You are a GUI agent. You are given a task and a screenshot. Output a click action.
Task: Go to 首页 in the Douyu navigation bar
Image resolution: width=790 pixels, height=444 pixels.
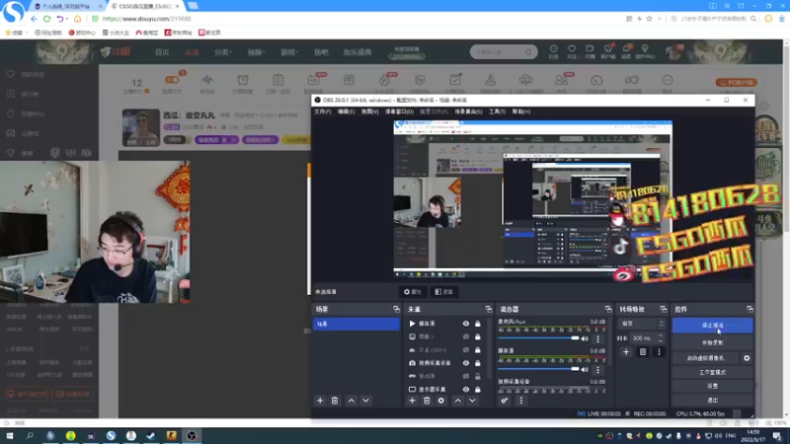[162, 52]
